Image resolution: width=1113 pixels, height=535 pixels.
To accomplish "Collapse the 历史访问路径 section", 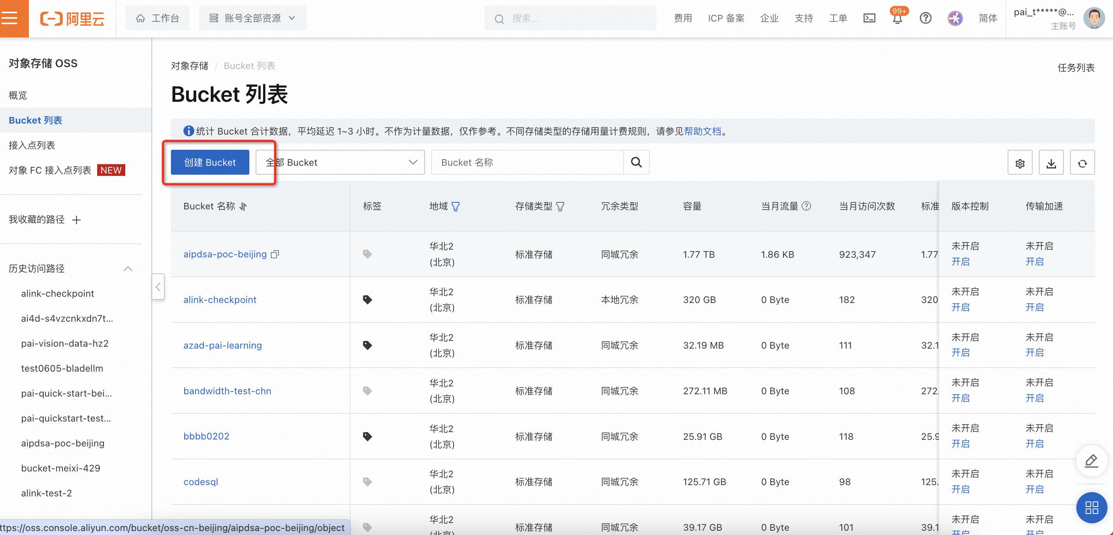I will point(128,269).
